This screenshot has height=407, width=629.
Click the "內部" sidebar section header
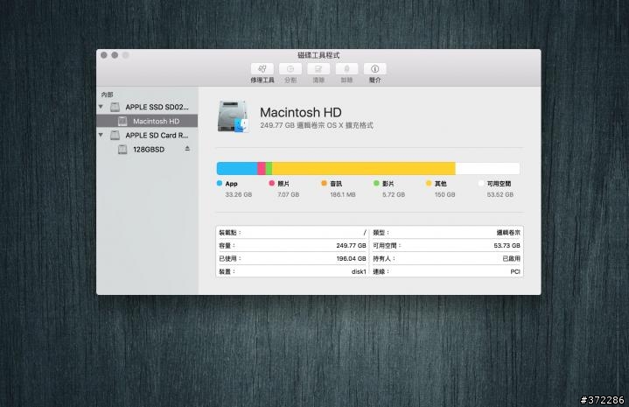pos(107,95)
